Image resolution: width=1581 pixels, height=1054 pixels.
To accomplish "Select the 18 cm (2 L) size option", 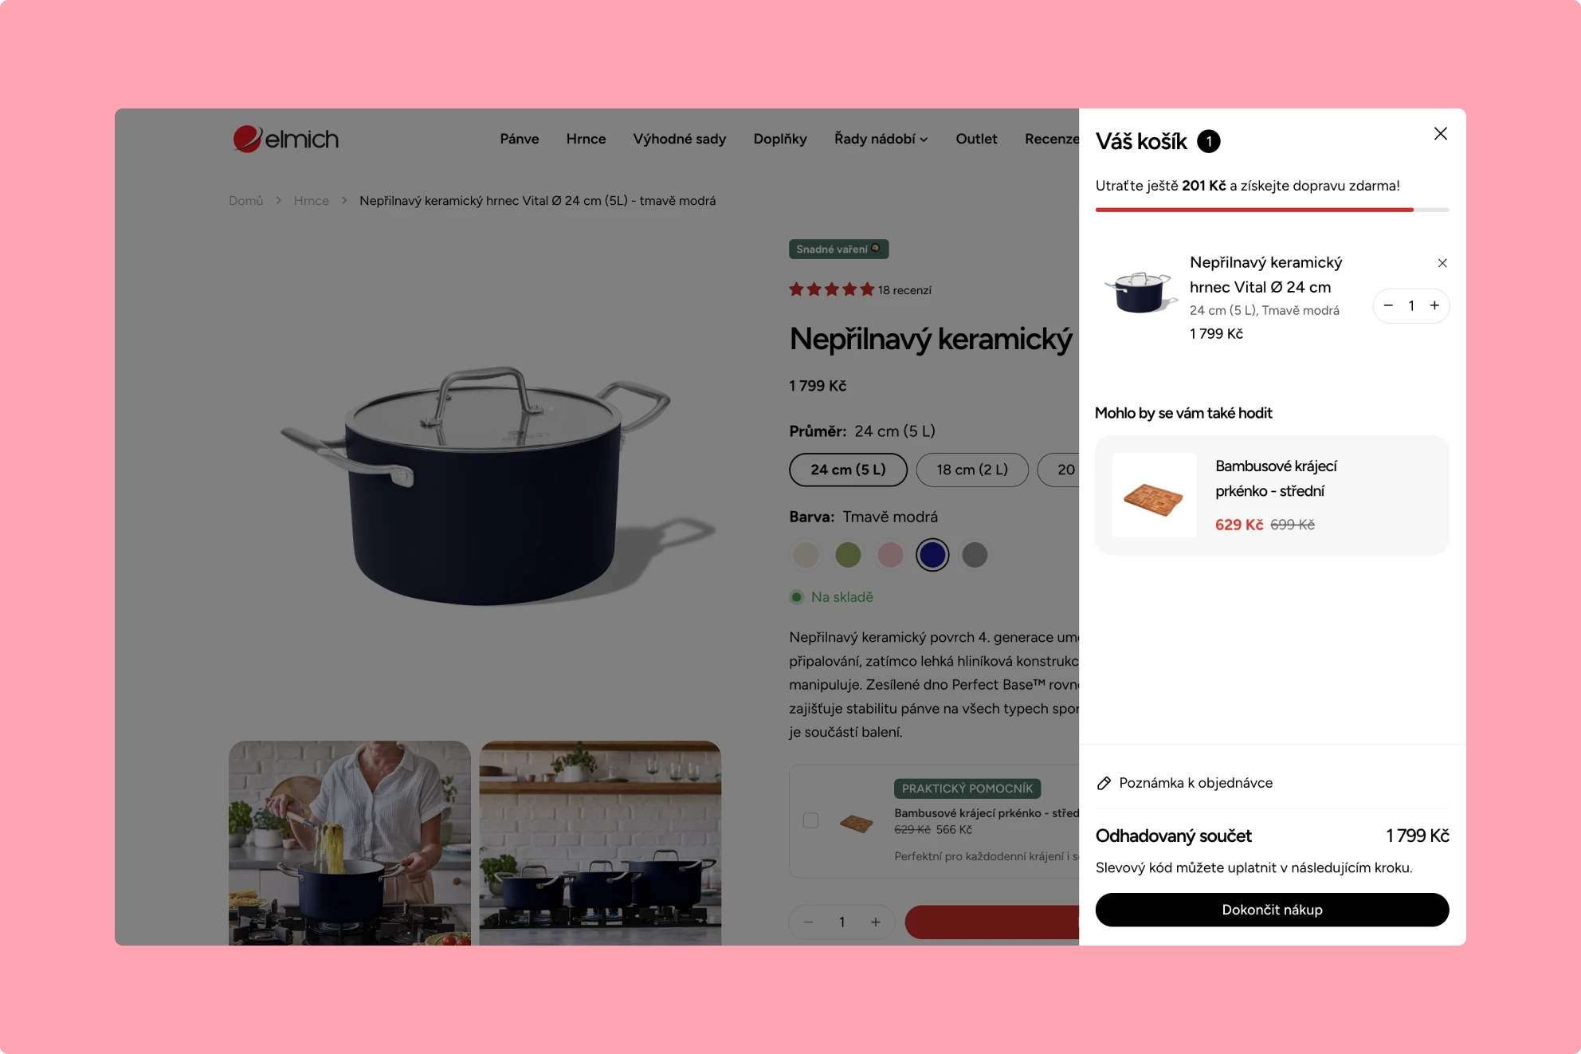I will point(972,470).
